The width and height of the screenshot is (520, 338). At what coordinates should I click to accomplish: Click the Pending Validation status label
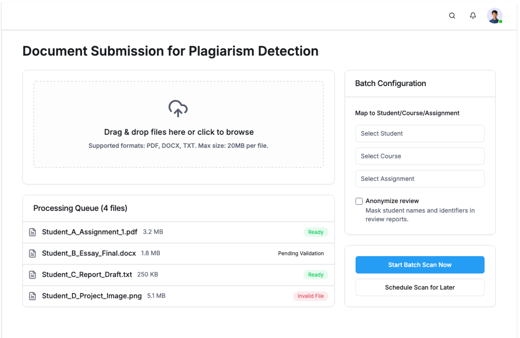click(x=301, y=253)
